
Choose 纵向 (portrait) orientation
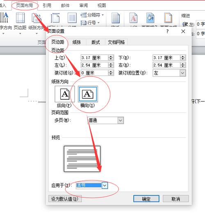point(65,96)
